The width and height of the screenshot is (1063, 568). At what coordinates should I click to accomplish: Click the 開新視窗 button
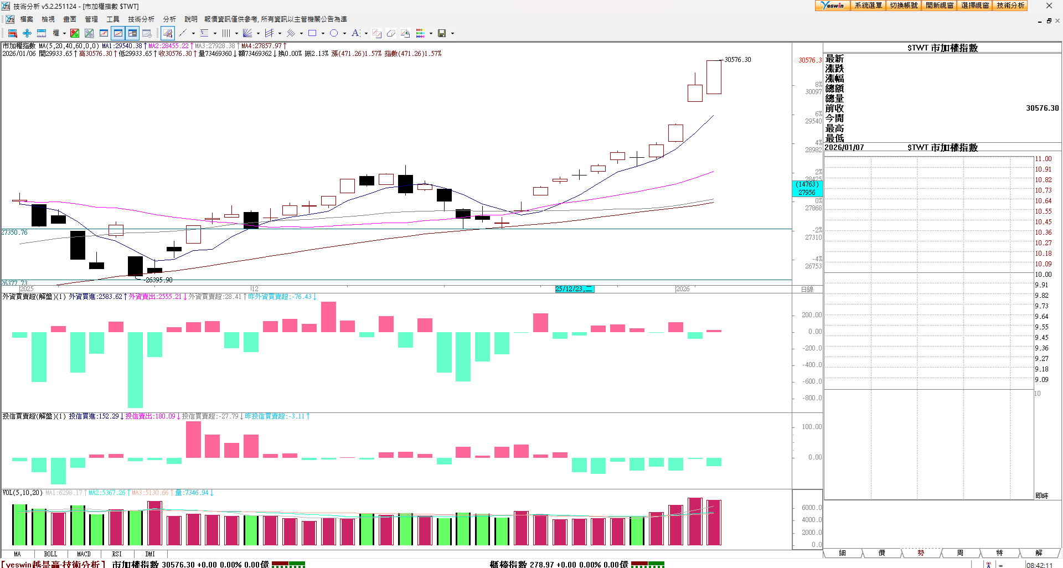(940, 6)
